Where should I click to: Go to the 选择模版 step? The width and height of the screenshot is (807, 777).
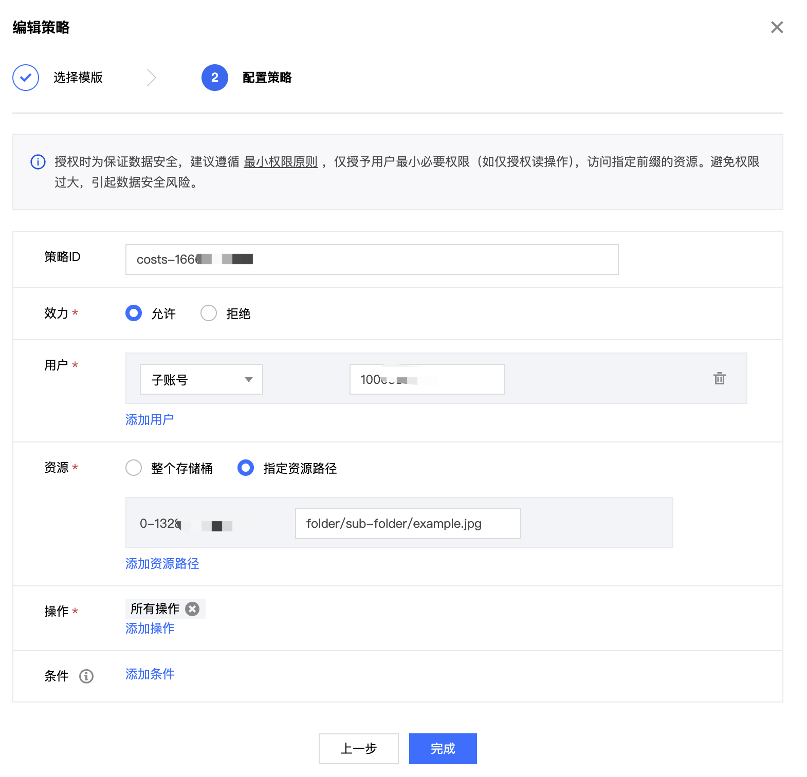point(78,78)
